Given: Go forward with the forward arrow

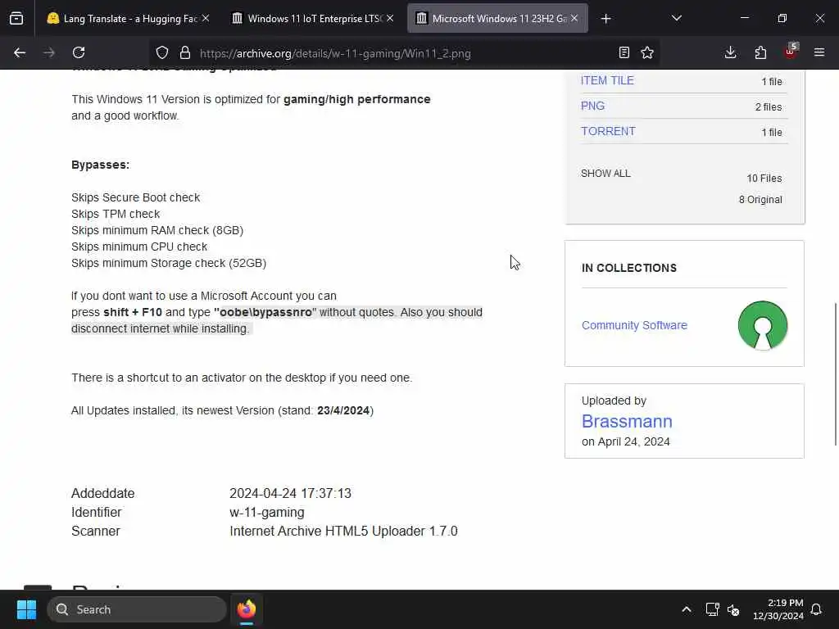Looking at the screenshot, I should coord(49,52).
